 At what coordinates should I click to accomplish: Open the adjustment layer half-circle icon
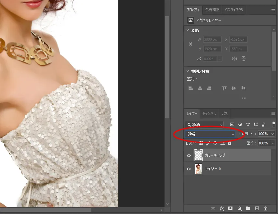click(x=240, y=208)
